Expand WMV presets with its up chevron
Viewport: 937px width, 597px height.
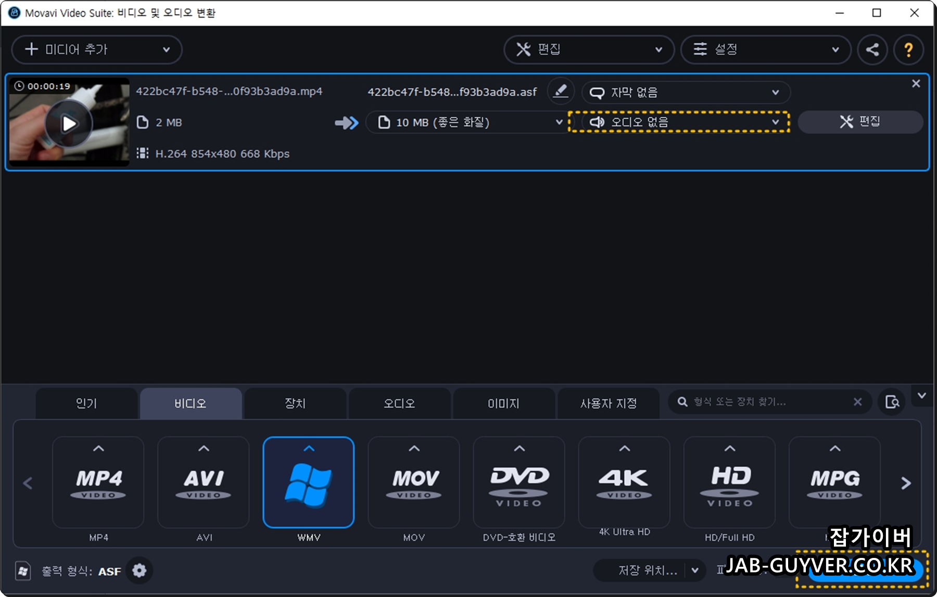(309, 449)
